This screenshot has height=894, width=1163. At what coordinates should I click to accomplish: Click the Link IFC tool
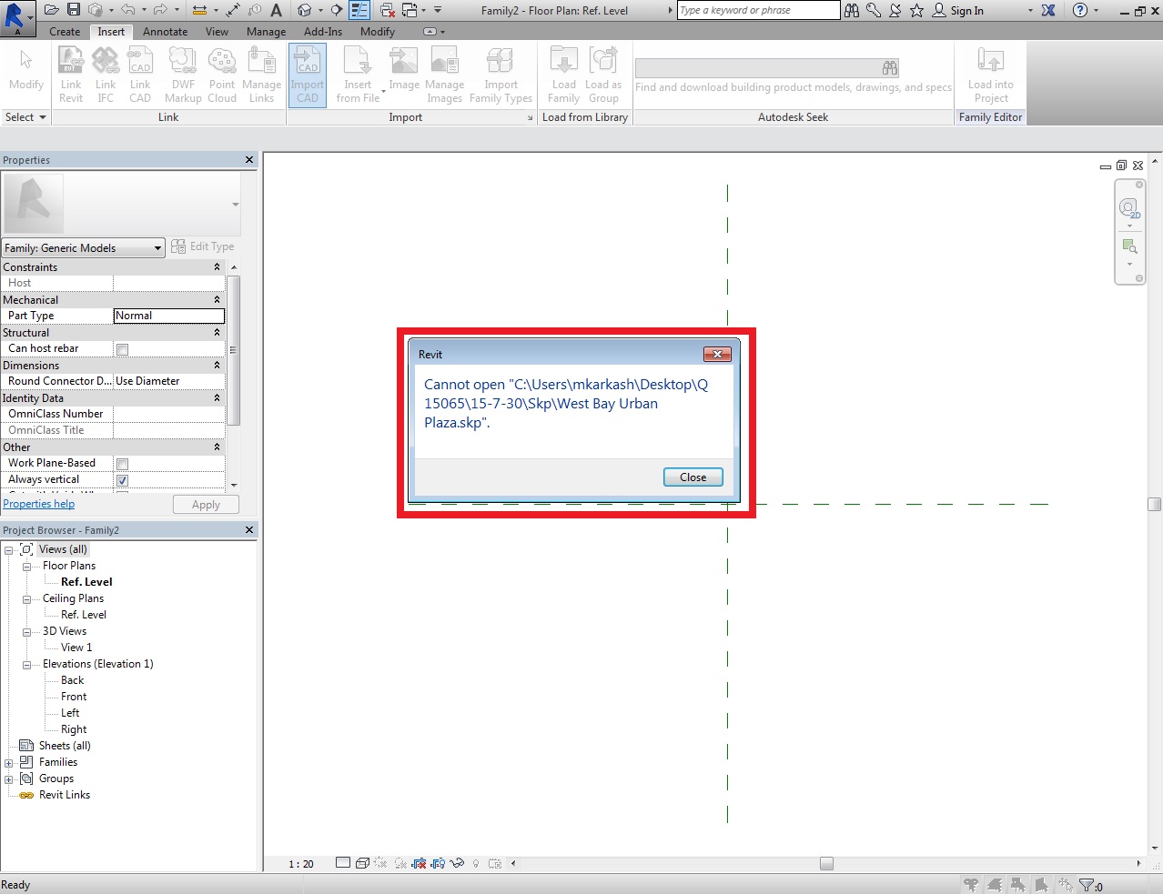pos(105,73)
